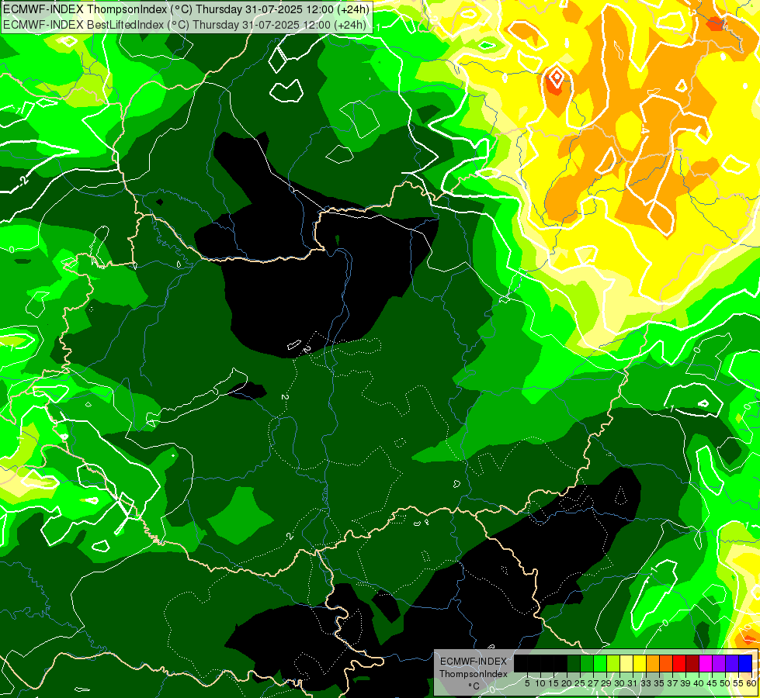This screenshot has height=698, width=760.
Task: Click the 'ECMWF-INDEX' label in the legend box
Action: coord(473,662)
